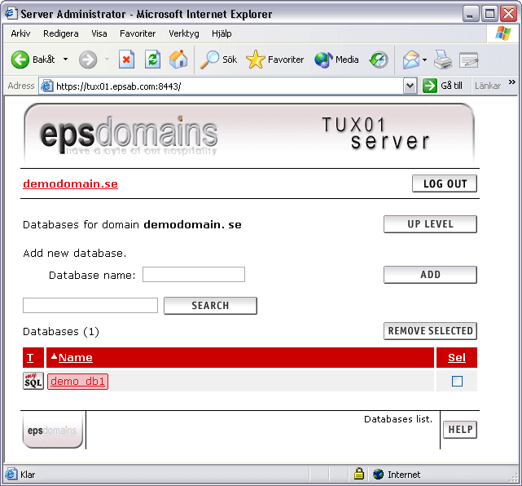This screenshot has height=486, width=522.
Task: Click the SQL database type icon
Action: click(33, 381)
